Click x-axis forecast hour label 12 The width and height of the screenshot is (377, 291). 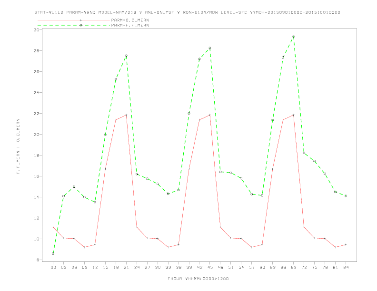tap(95, 267)
